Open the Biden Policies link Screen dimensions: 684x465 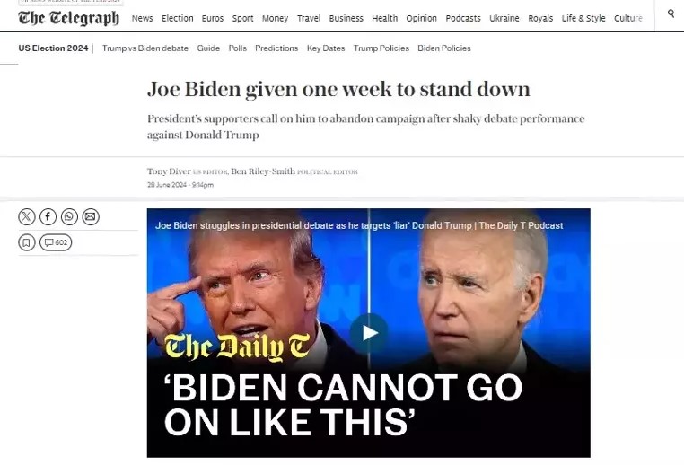[x=444, y=48]
